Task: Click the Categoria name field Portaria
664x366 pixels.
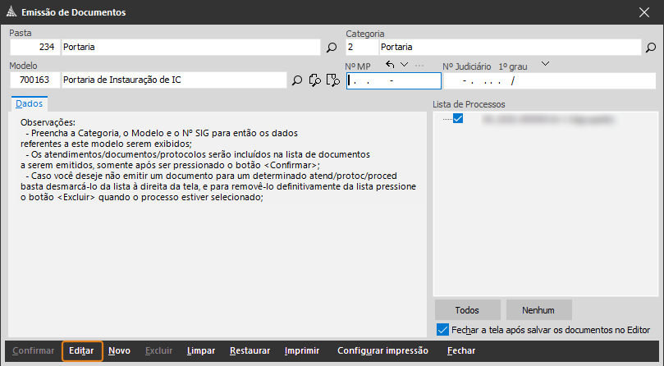Action: click(511, 47)
